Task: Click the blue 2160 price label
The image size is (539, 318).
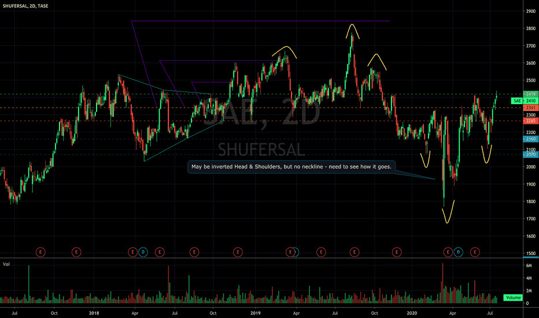Action: coord(531,139)
